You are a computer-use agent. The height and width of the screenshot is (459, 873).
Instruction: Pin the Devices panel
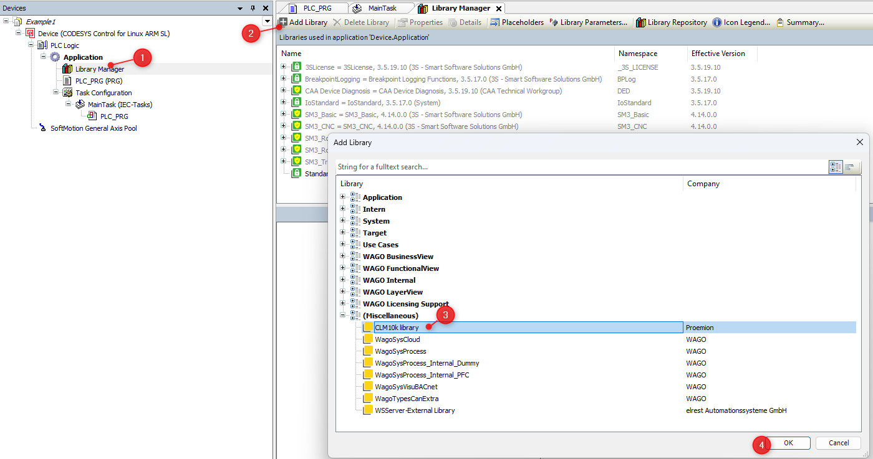pyautogui.click(x=253, y=8)
